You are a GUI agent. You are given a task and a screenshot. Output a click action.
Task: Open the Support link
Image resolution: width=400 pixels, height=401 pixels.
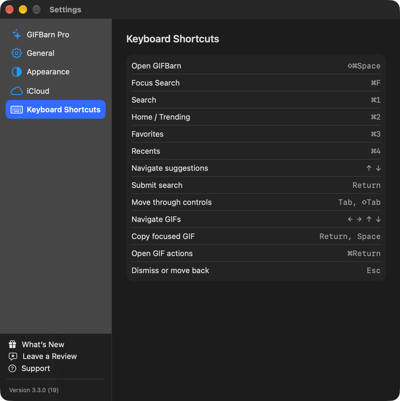36,368
